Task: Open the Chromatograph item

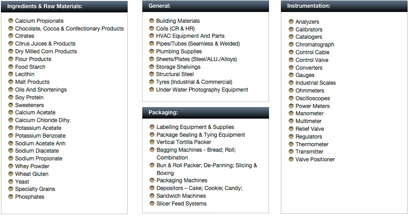Action: 315,45
